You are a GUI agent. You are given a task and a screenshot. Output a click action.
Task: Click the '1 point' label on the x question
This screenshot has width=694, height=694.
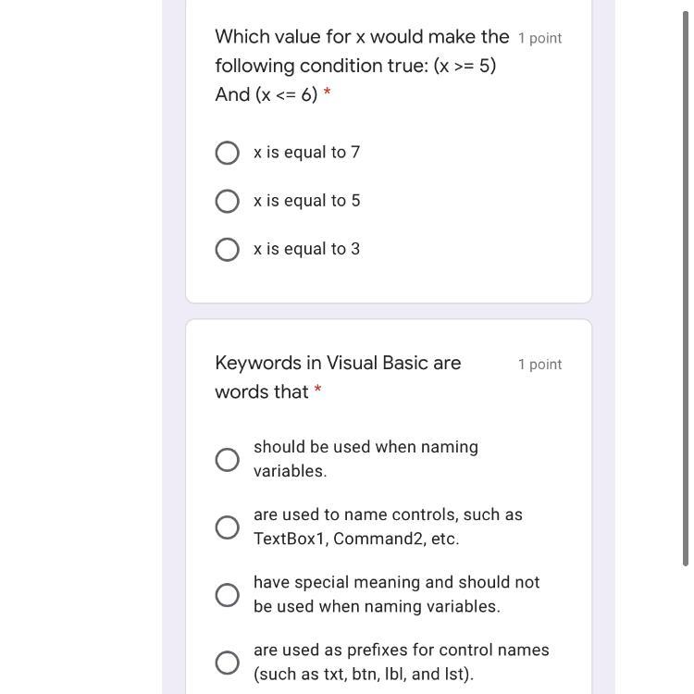coord(539,38)
